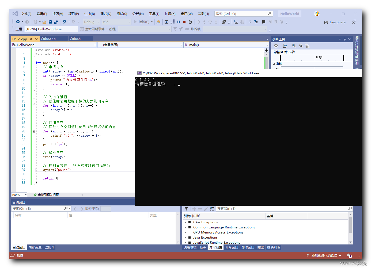Click the open file folder icon
371x268 pixels.
pyautogui.click(x=44, y=22)
